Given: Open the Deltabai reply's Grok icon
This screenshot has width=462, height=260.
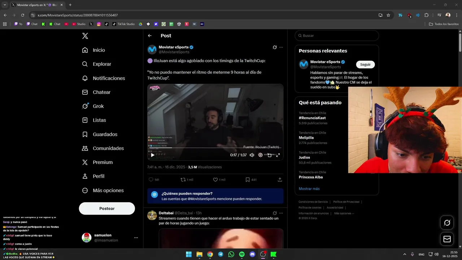Looking at the screenshot, I should tap(275, 213).
